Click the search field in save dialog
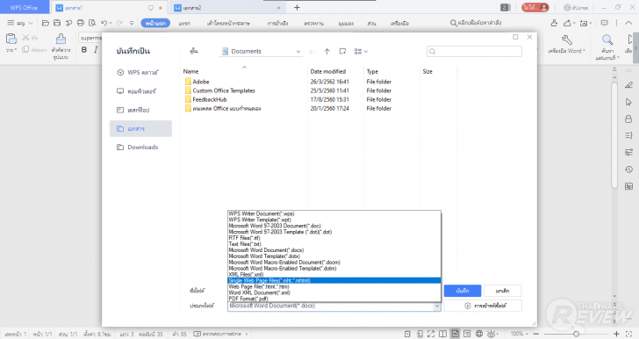The width and height of the screenshot is (639, 339). coord(474,52)
